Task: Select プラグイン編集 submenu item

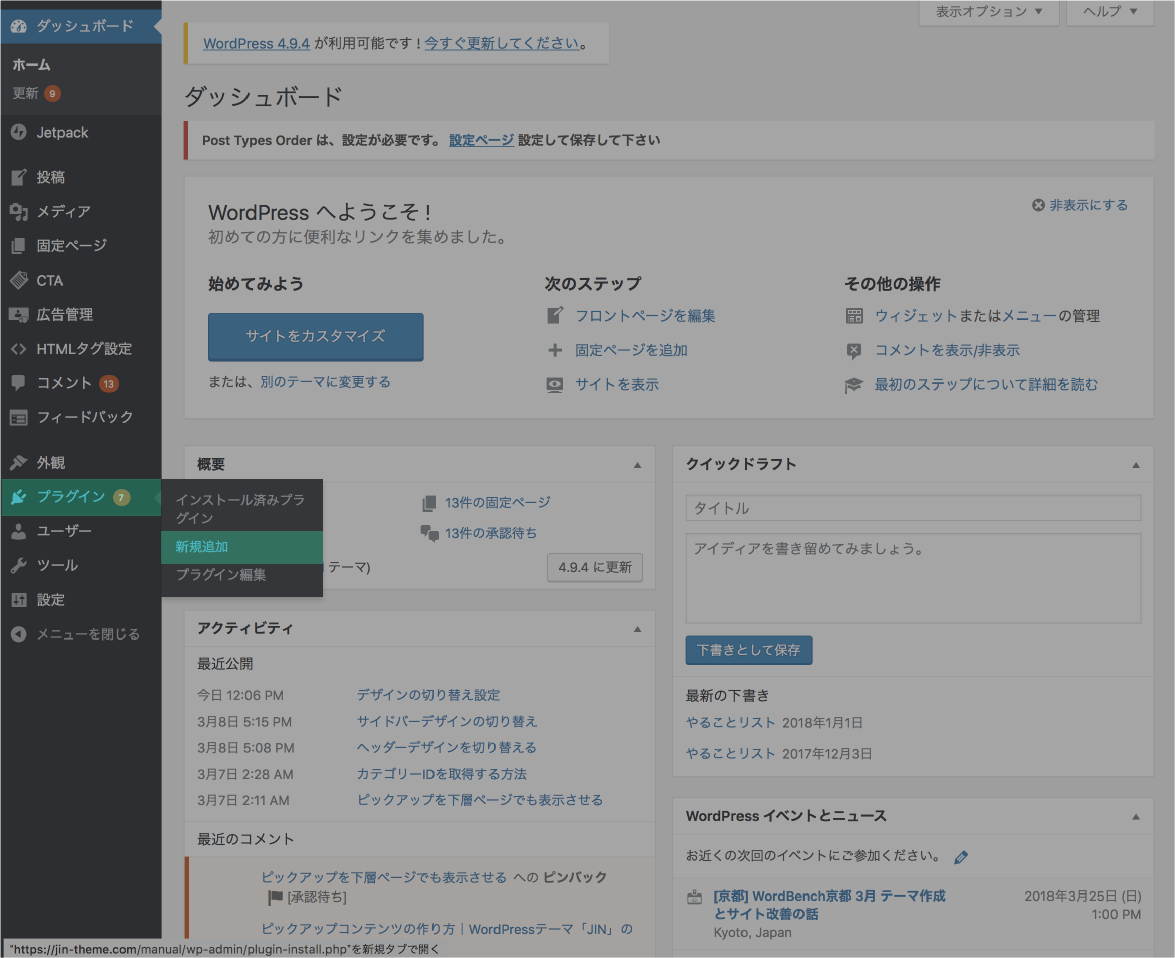Action: (242, 575)
